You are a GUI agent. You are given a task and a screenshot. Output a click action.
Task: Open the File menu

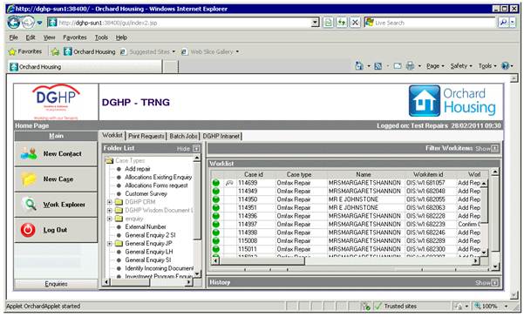tap(13, 37)
